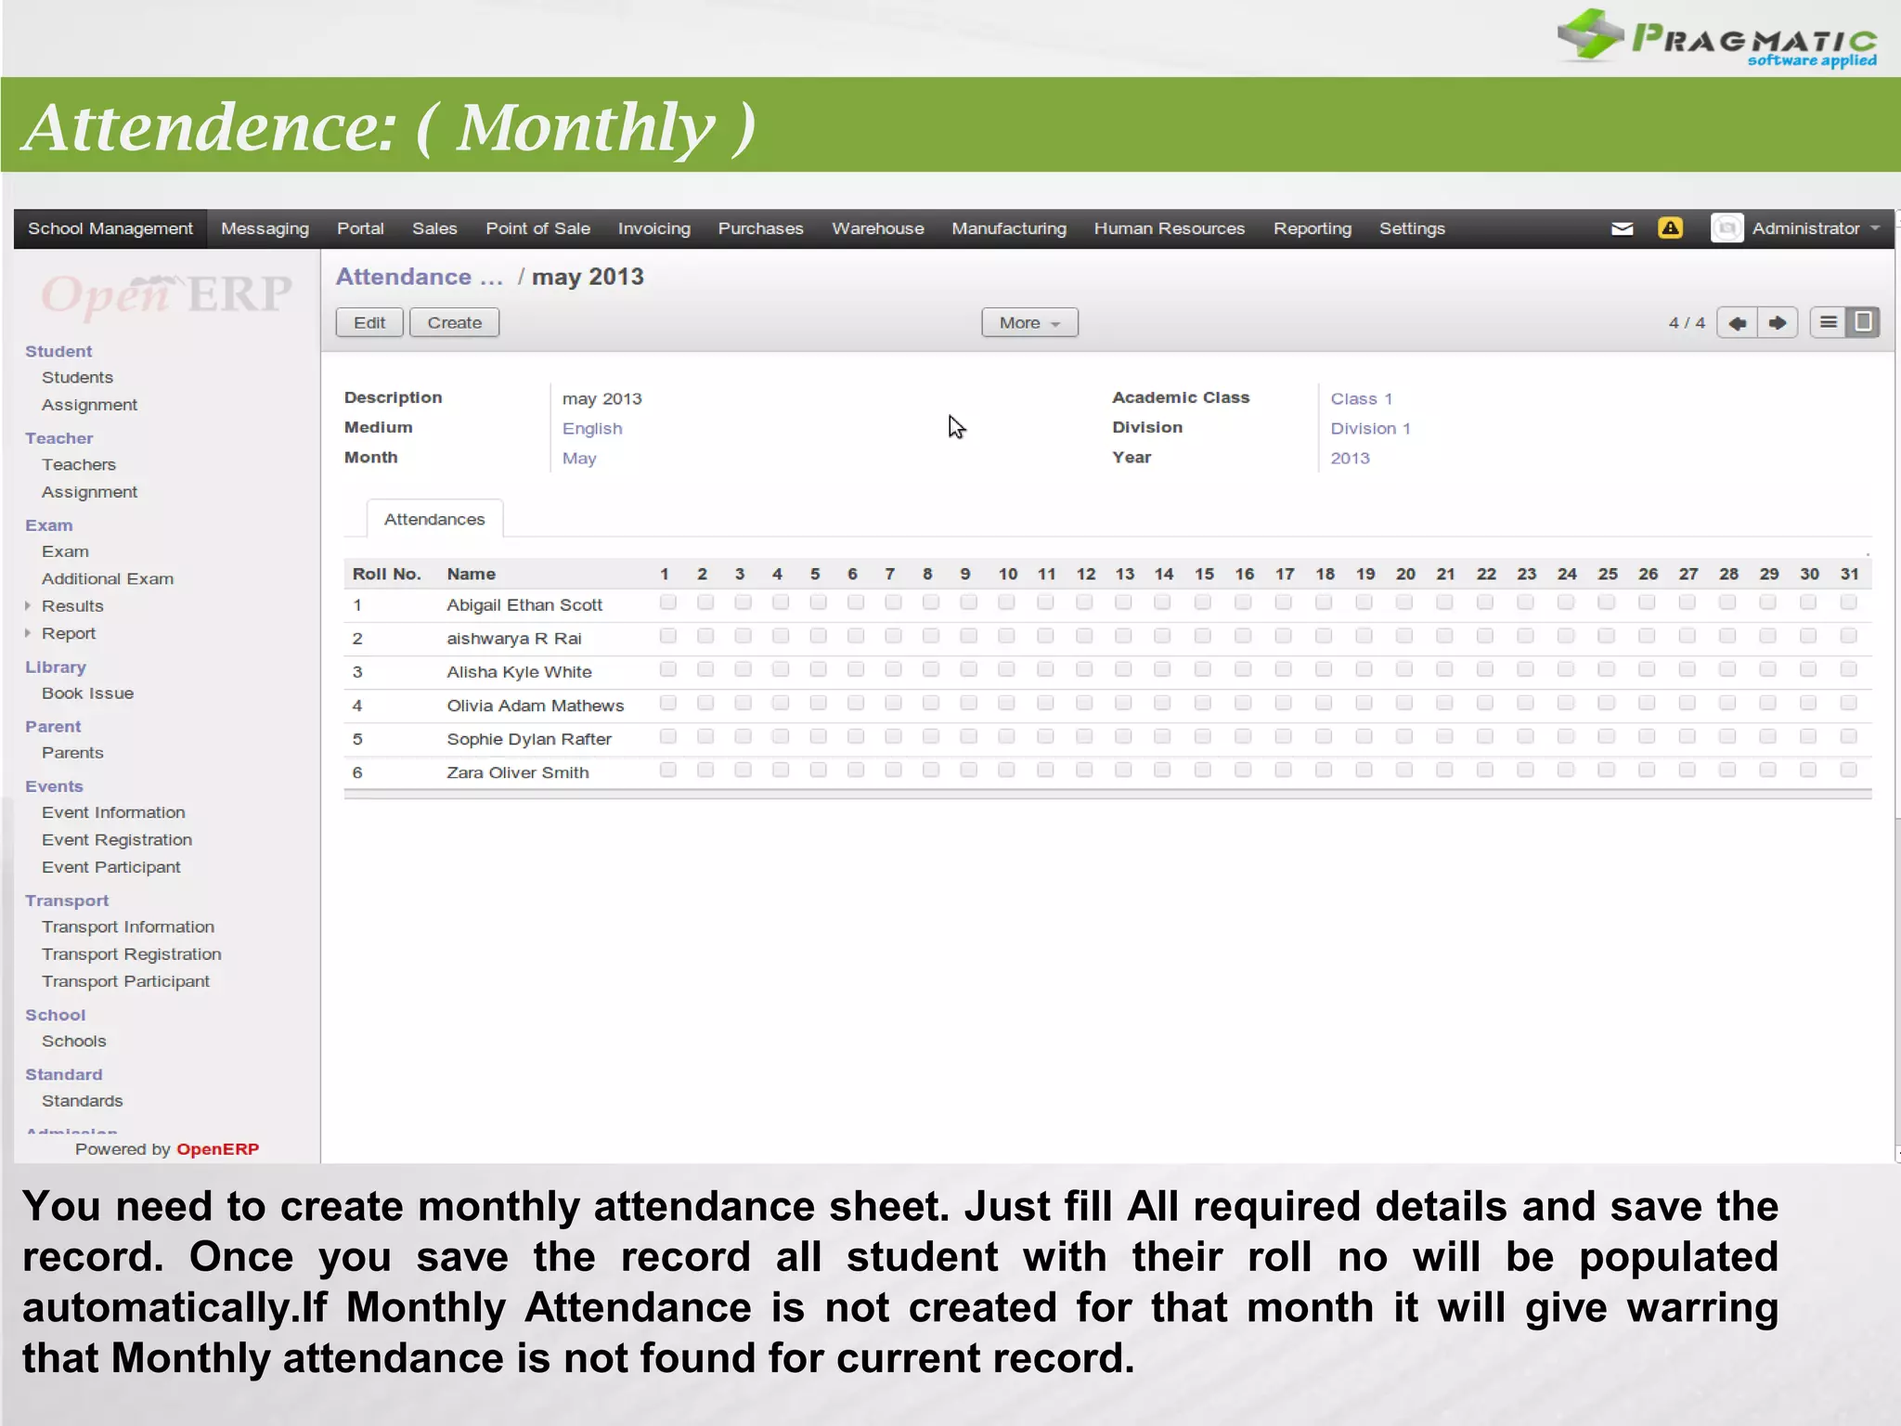Sort by Name column header
The height and width of the screenshot is (1426, 1901).
tap(471, 574)
